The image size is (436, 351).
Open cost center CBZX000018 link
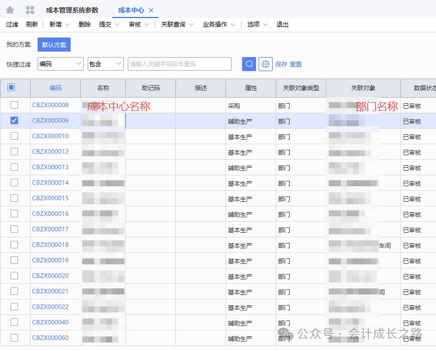[x=50, y=245]
